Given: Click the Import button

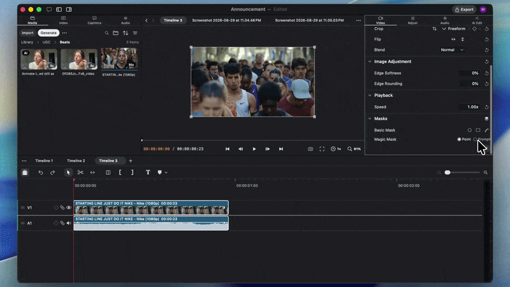Looking at the screenshot, I should [x=27, y=33].
